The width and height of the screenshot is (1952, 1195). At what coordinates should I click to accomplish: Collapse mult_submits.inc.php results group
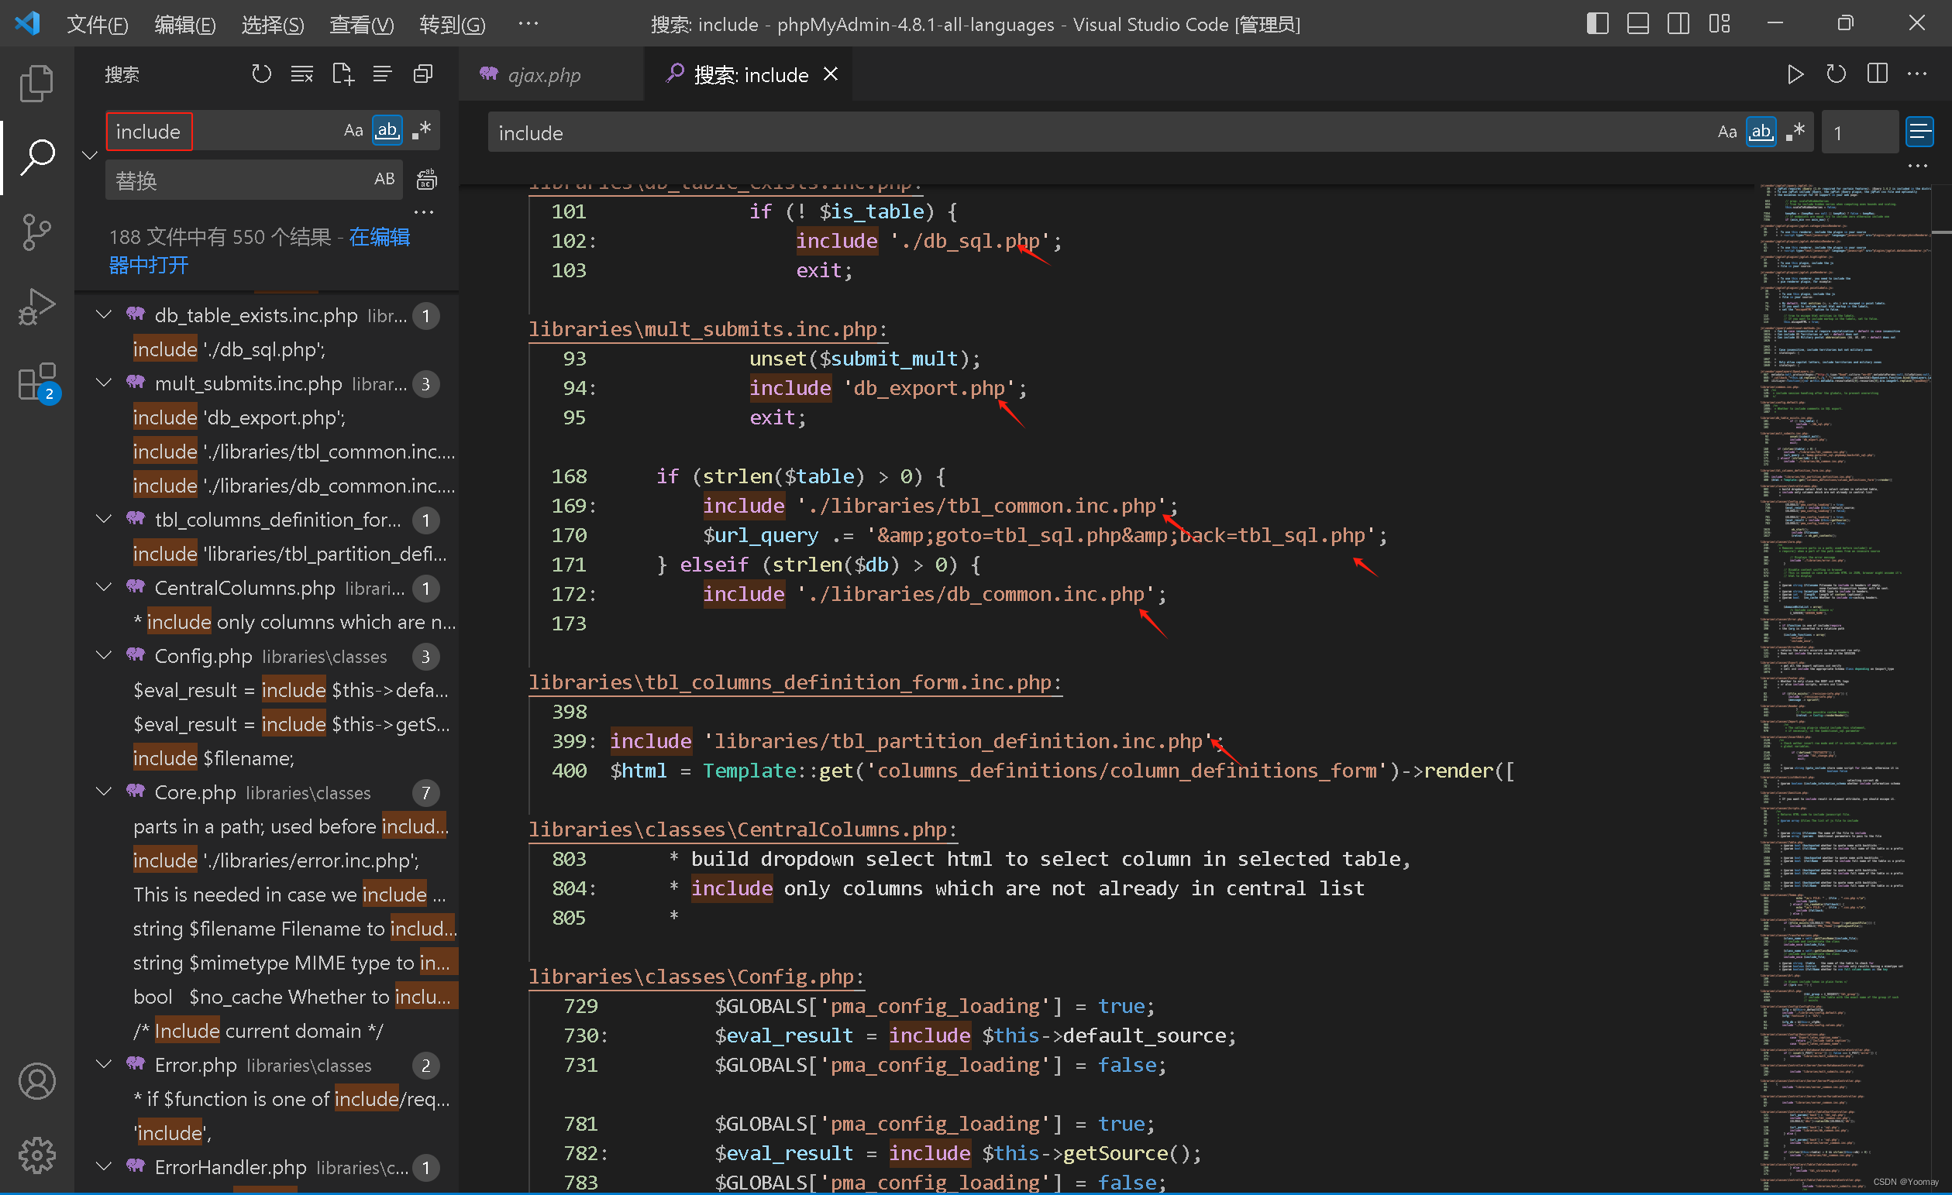[x=104, y=383]
